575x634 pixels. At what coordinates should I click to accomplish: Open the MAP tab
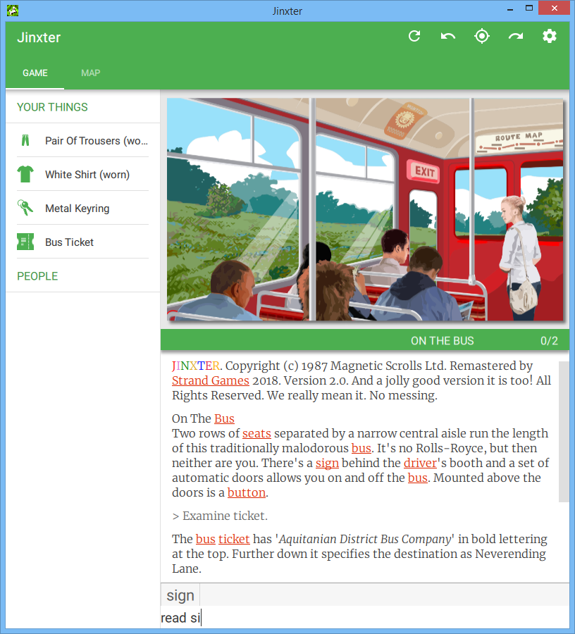91,73
